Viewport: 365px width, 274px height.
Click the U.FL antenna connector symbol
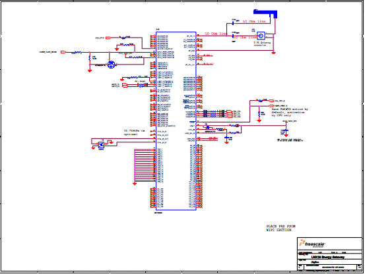[261, 36]
